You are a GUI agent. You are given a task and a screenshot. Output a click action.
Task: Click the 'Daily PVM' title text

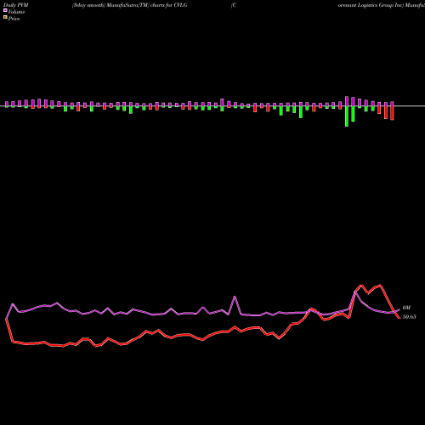coord(16,5)
